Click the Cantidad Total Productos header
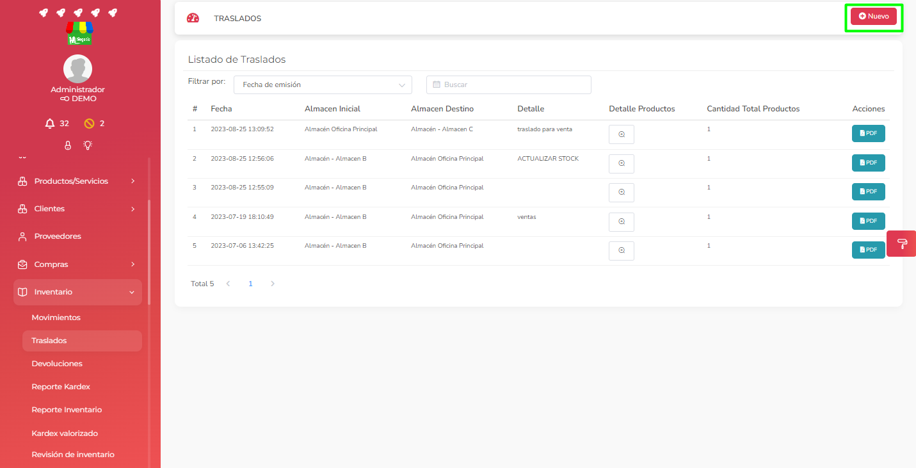The width and height of the screenshot is (916, 468). (753, 109)
